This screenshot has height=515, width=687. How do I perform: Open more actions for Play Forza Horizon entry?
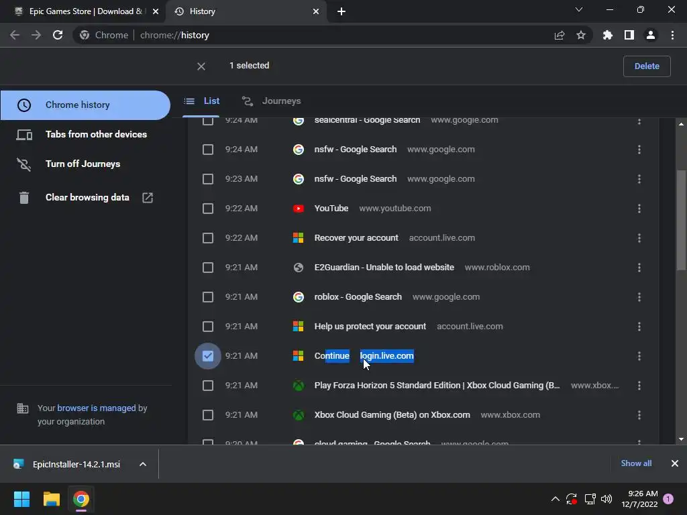[x=639, y=386]
